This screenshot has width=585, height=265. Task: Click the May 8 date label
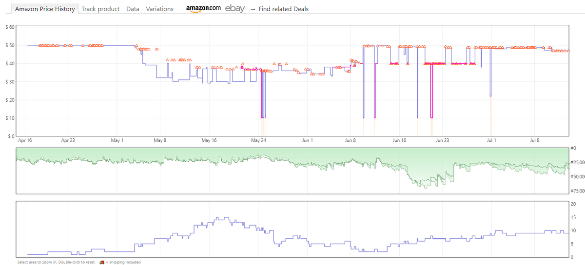point(160,140)
